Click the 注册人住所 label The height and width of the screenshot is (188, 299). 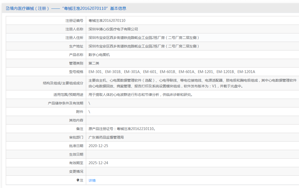74,38
